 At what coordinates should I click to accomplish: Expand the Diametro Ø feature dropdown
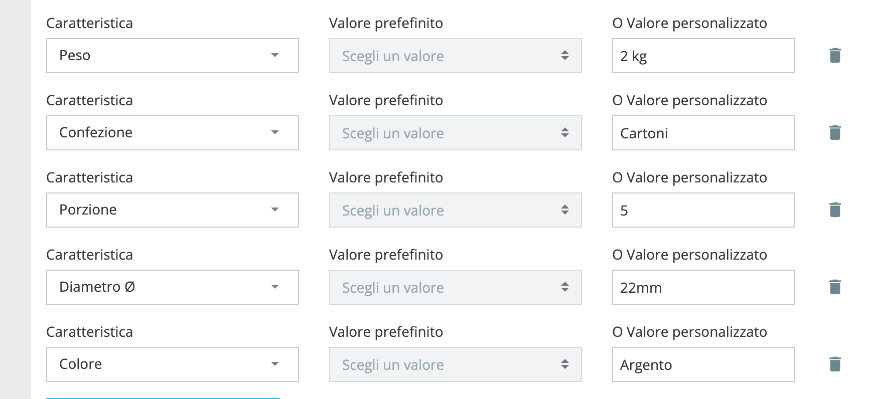(x=172, y=287)
